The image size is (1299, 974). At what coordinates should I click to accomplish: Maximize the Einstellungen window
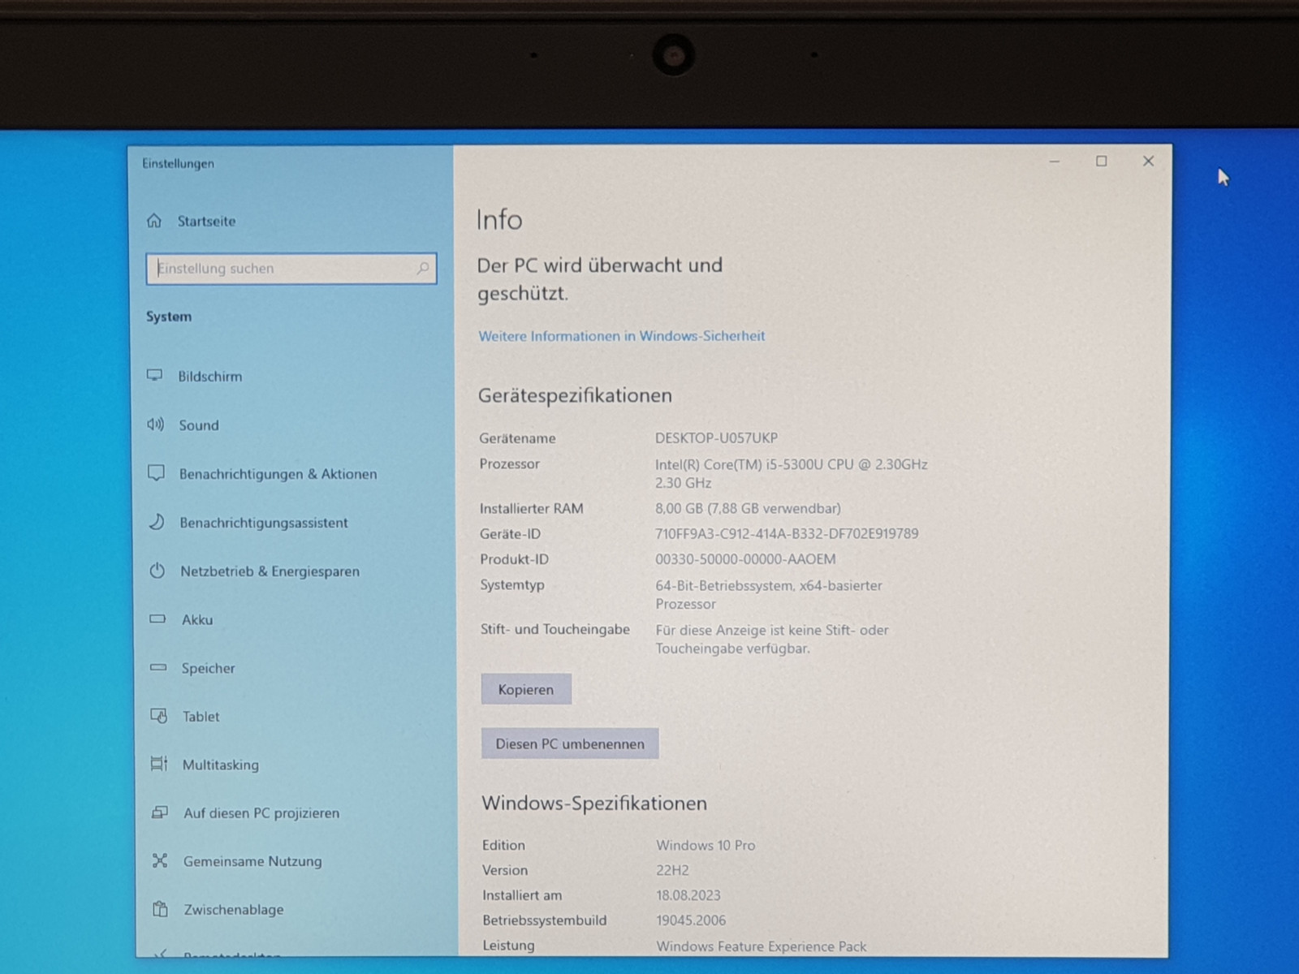(1101, 162)
